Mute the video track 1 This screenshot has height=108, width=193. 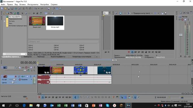point(31,67)
